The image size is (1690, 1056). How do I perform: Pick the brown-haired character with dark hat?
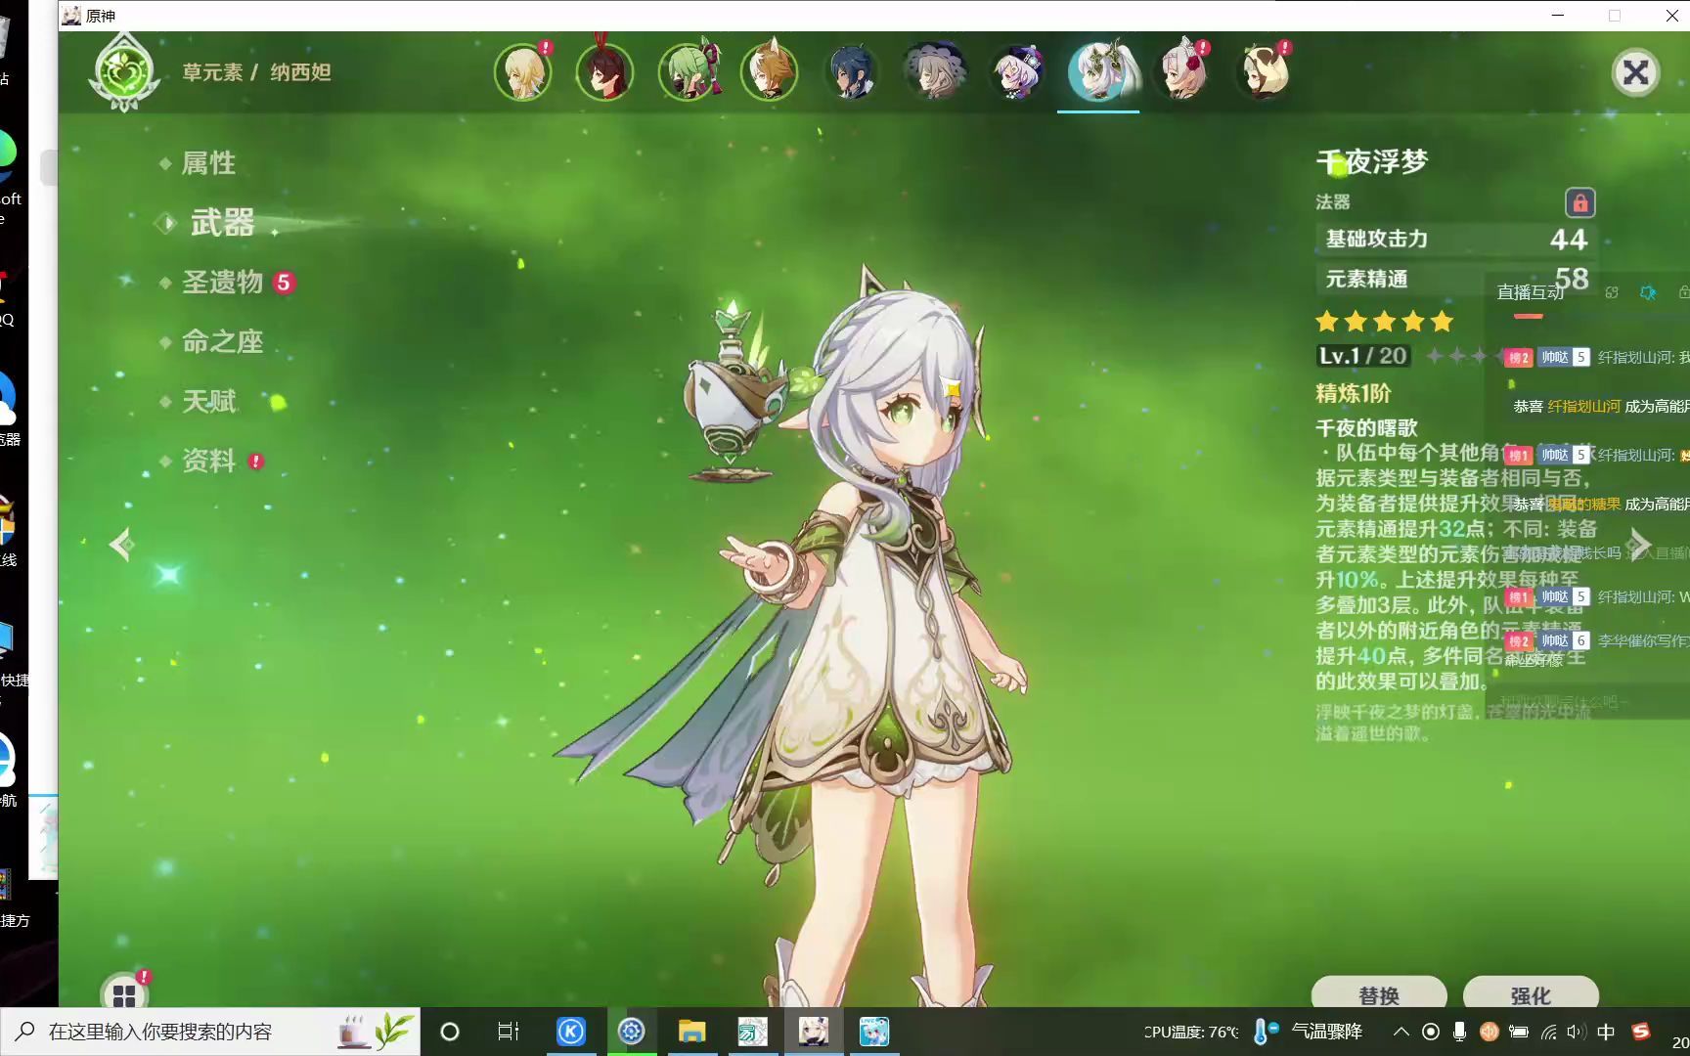pyautogui.click(x=934, y=71)
